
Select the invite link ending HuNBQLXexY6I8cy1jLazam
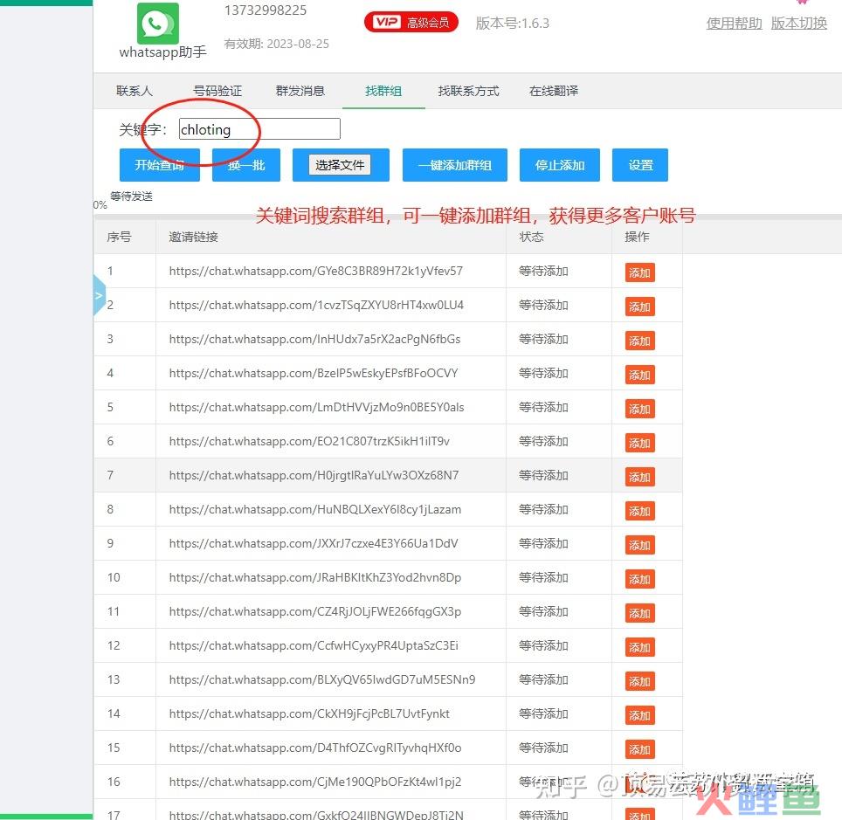(x=315, y=509)
